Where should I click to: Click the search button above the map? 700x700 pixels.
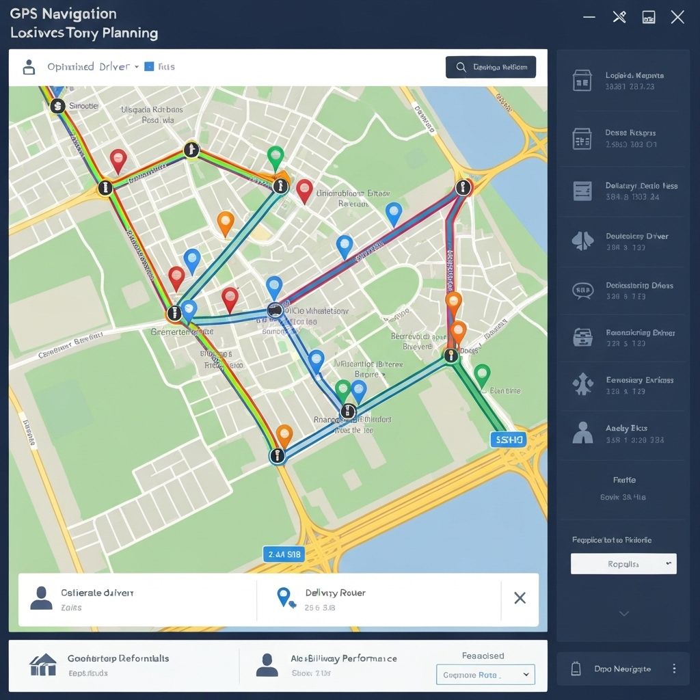[490, 67]
